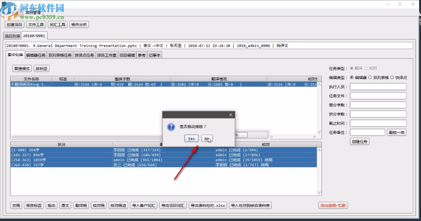421x221 pixels.
Task: Open the 文件工具 file tools
Action: 36,24
